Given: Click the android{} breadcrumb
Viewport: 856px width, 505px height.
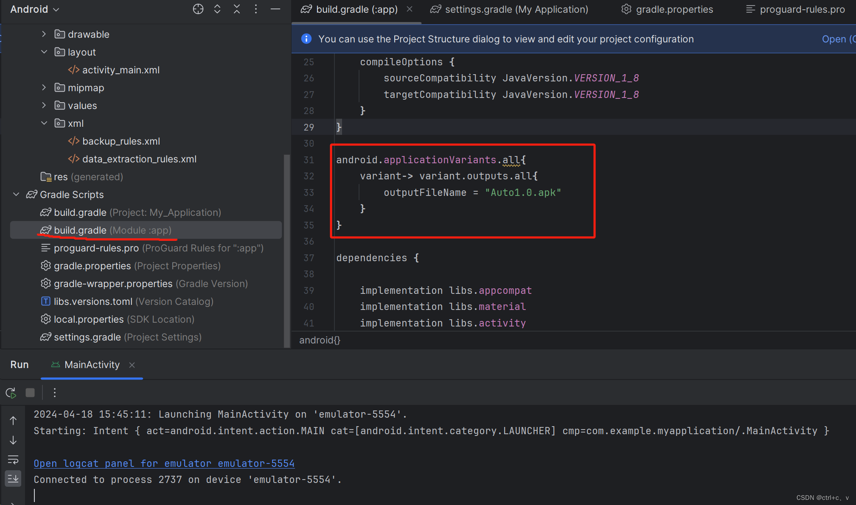Looking at the screenshot, I should tap(320, 340).
